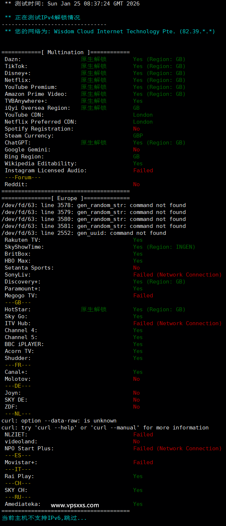226x526 pixels.
Task: Click the Amediateka label
Action: point(23,504)
